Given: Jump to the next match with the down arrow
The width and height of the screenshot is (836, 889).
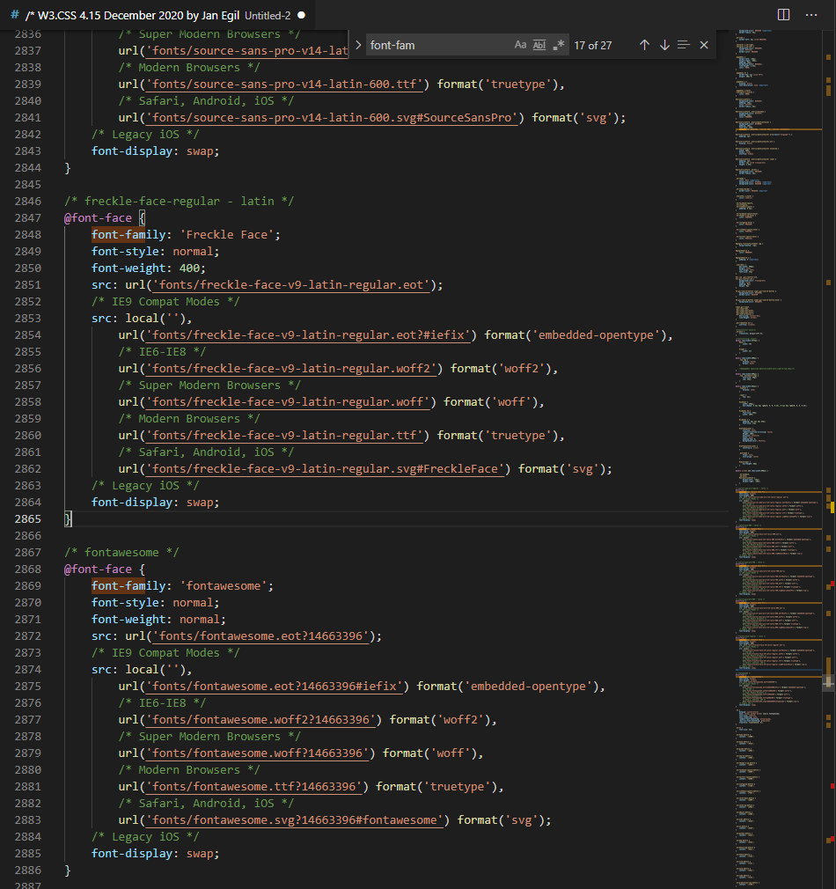Looking at the screenshot, I should (x=664, y=46).
